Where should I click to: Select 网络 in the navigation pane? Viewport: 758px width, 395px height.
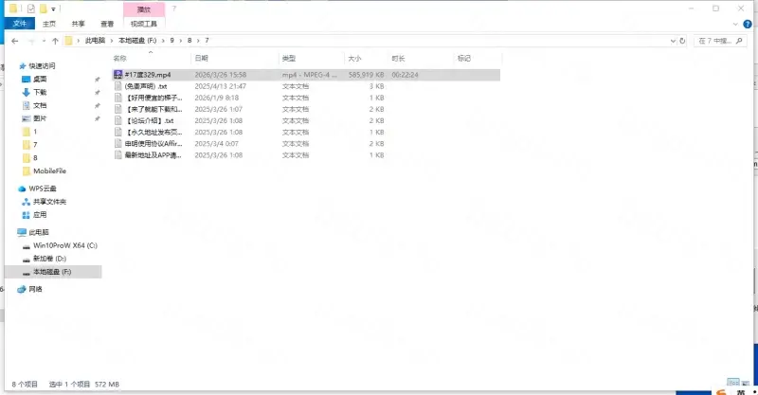tap(35, 289)
